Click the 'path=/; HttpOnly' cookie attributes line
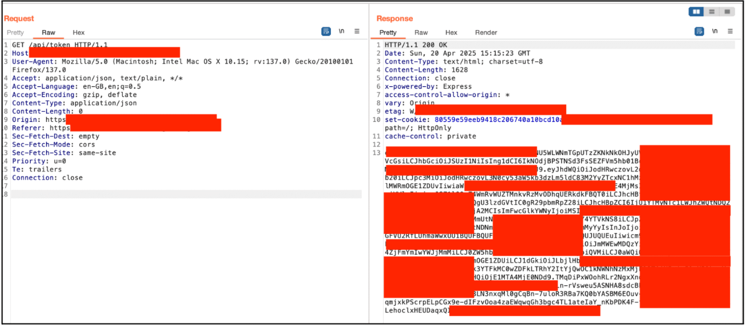This screenshot has height=326, width=745. coord(418,128)
